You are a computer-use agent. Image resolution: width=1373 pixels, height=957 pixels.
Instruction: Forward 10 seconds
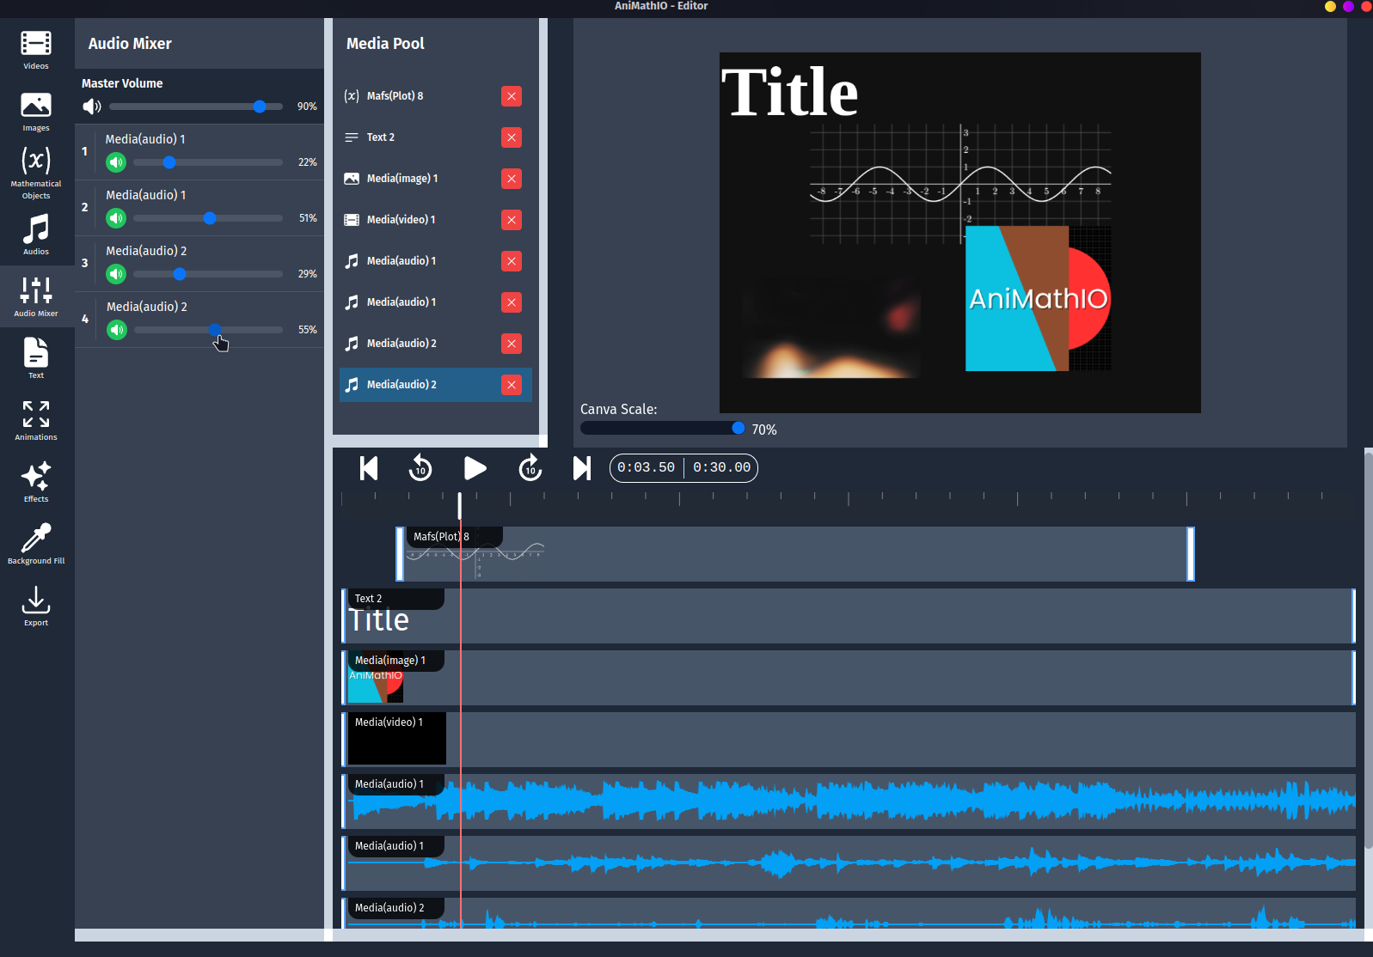coord(530,468)
